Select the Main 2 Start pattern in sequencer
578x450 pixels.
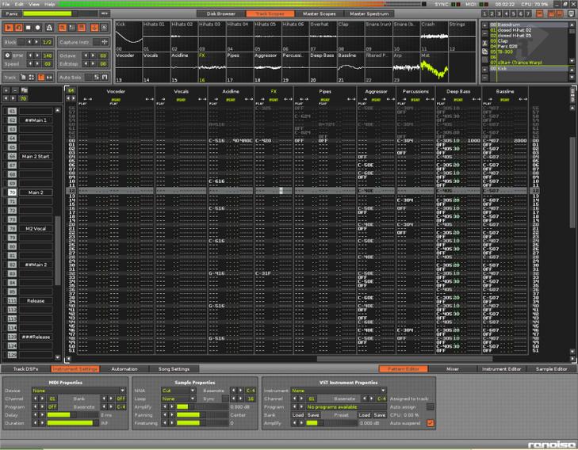click(36, 156)
